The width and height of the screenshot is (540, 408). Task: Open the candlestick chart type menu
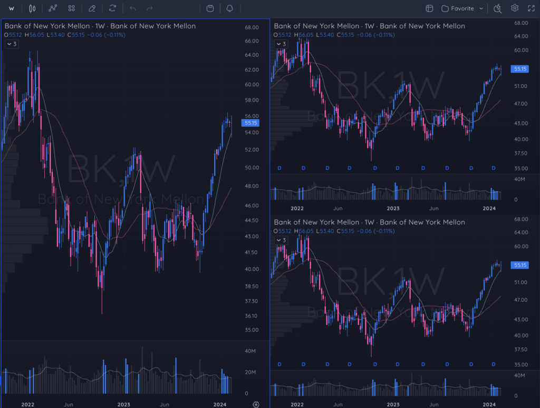coord(32,8)
